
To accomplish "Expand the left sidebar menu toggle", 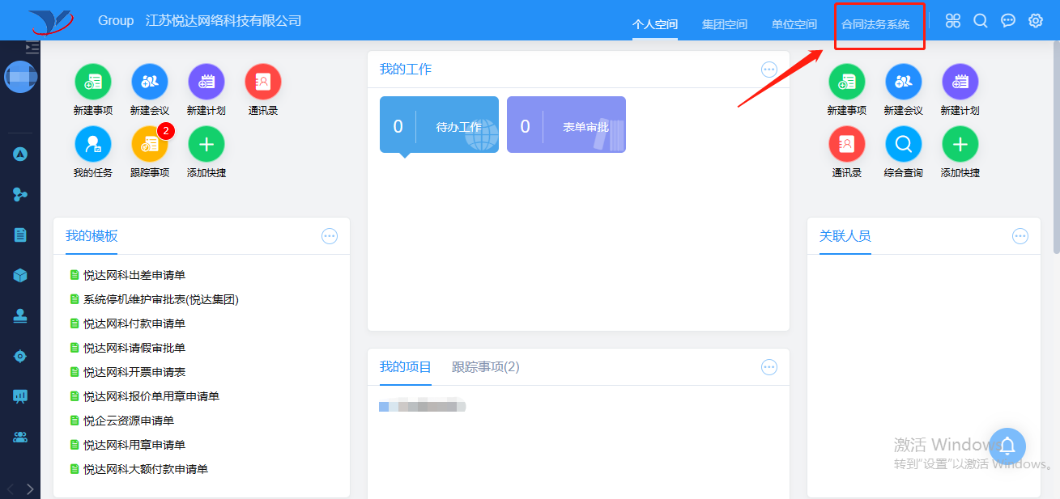I will 32,48.
